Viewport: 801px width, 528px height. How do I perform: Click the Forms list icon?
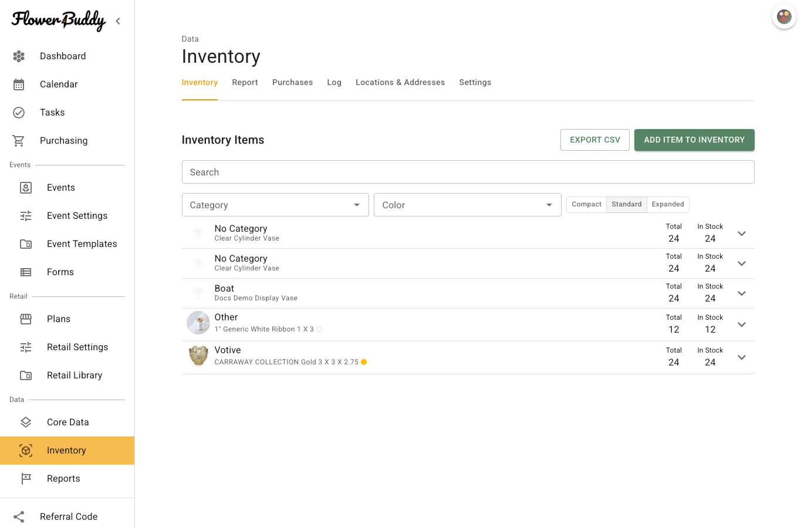click(26, 272)
